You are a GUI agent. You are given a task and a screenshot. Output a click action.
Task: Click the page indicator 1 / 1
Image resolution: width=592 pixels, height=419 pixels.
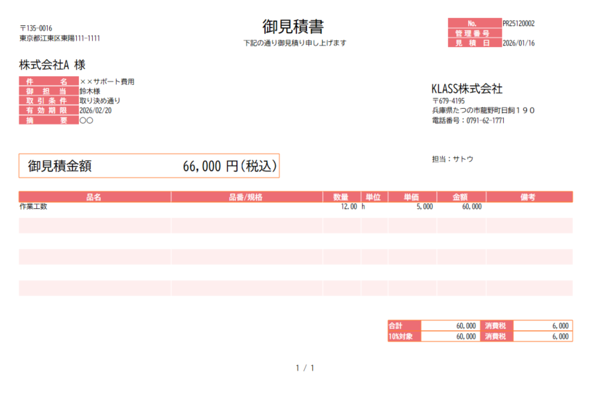click(x=304, y=368)
